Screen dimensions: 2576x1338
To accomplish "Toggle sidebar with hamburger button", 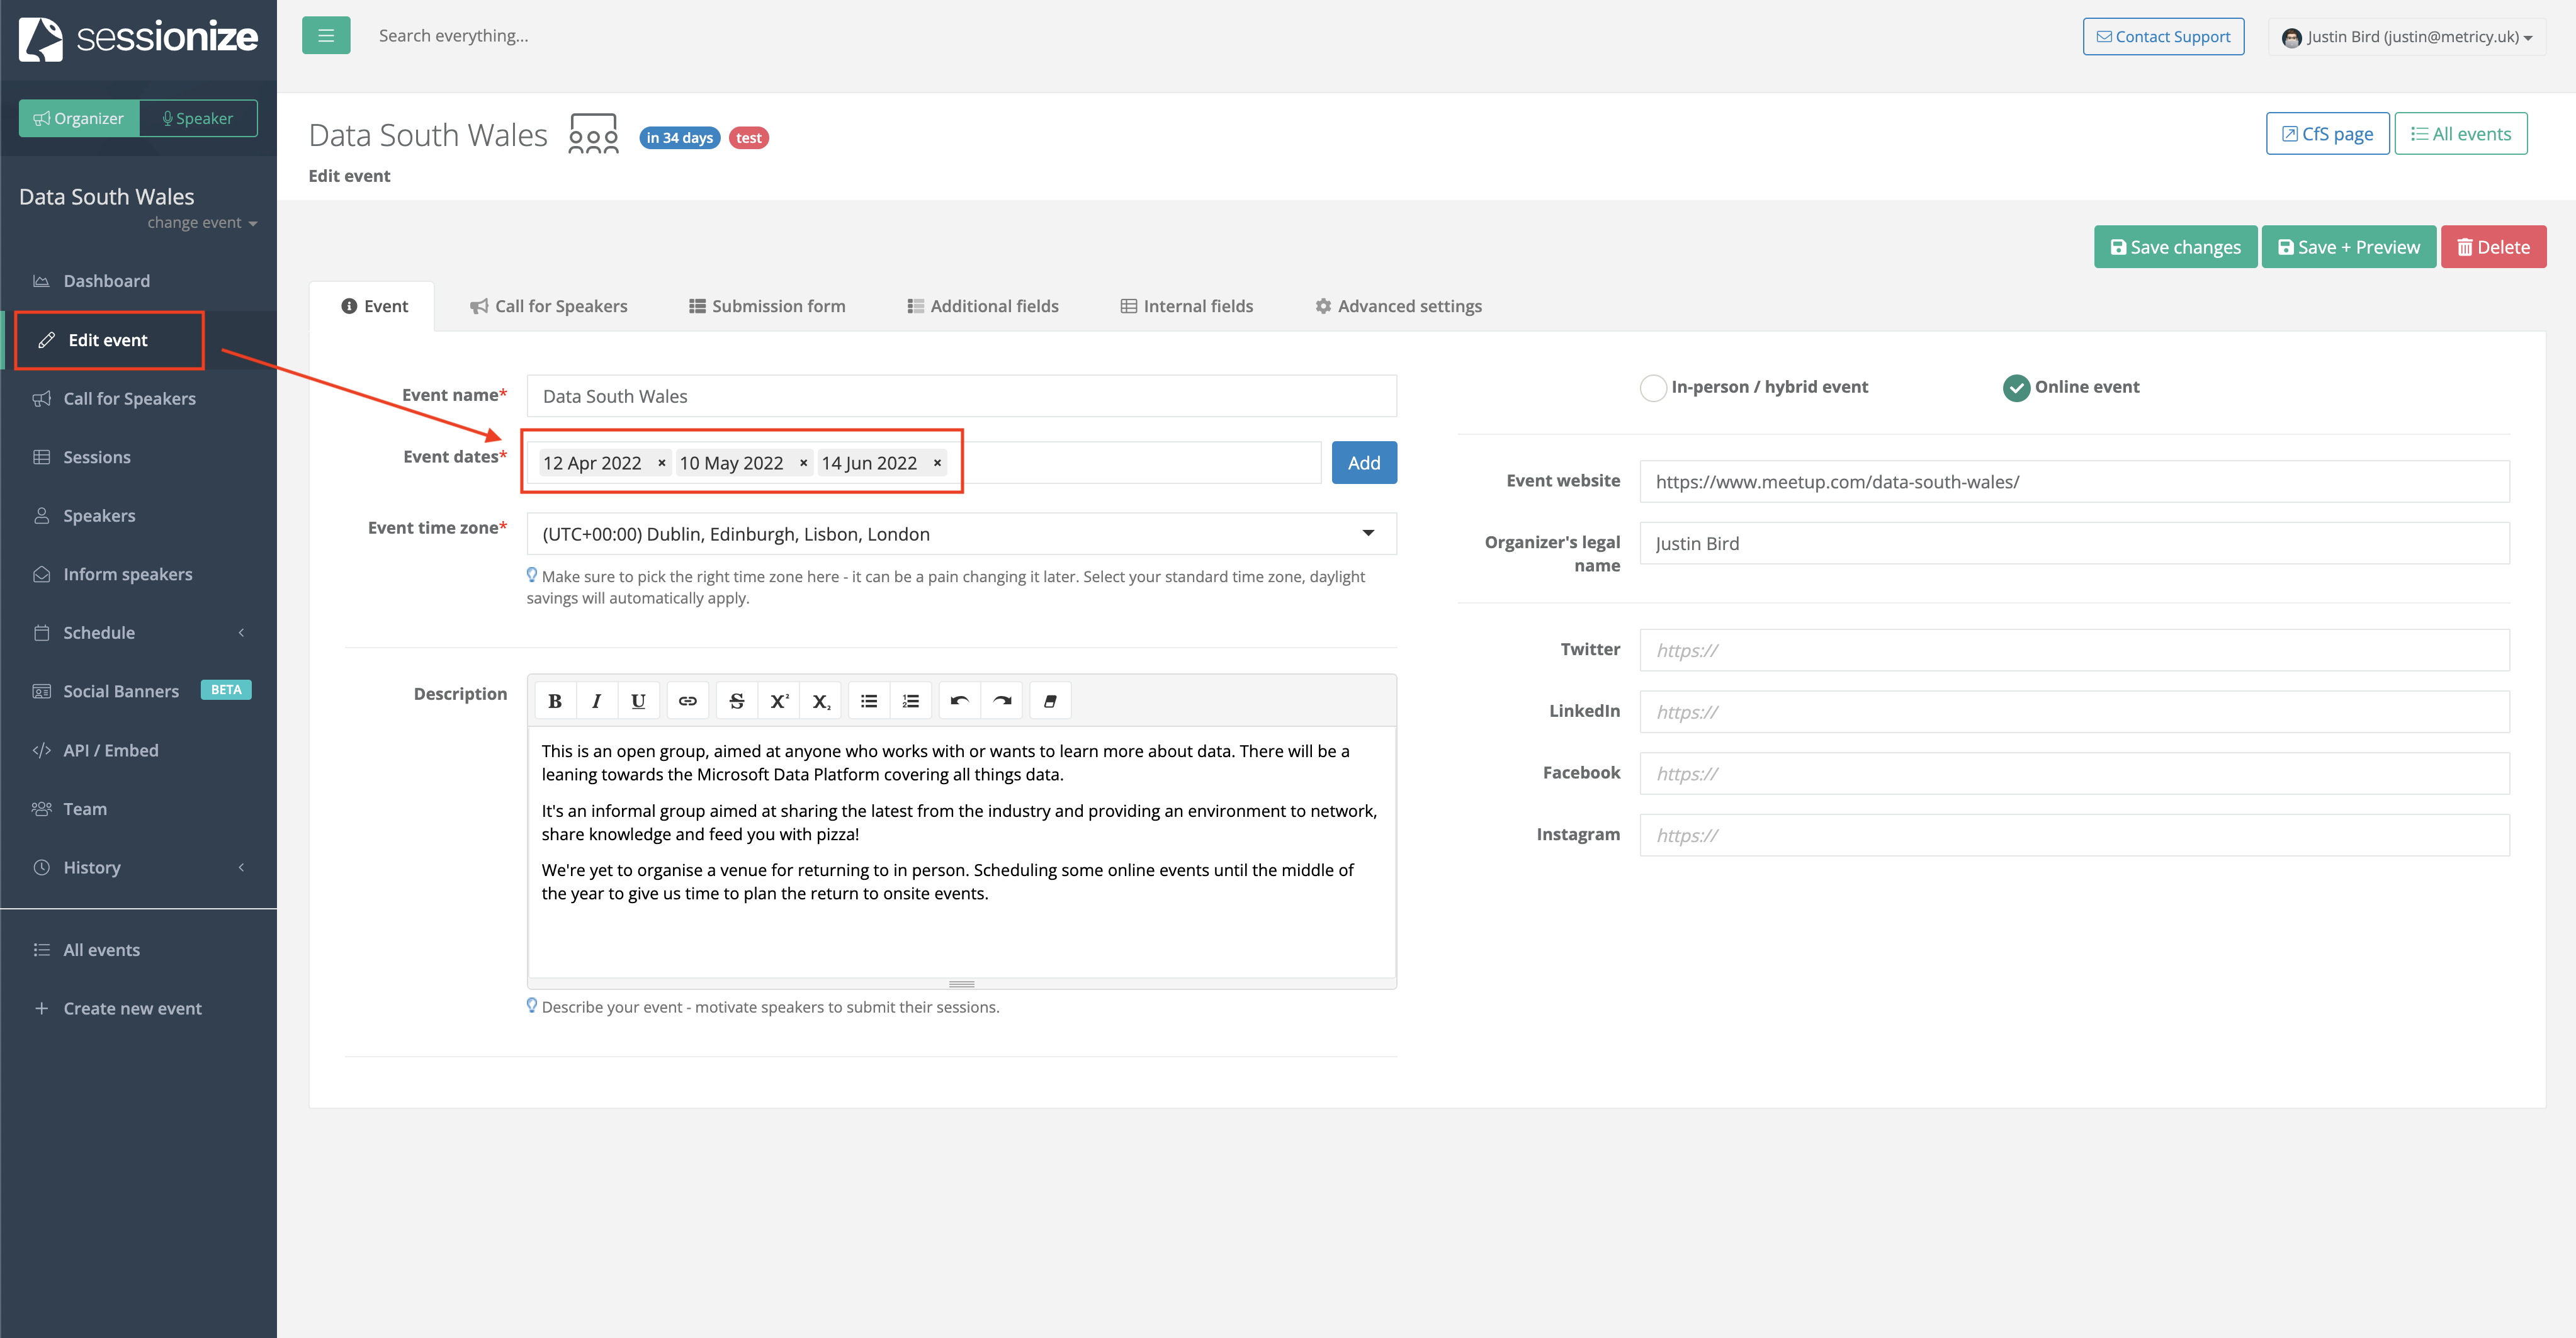I will point(326,36).
